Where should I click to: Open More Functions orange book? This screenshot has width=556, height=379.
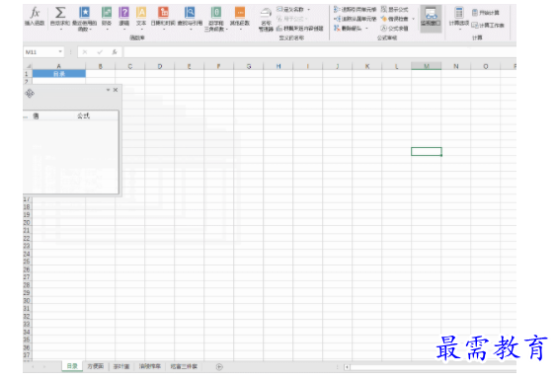click(x=240, y=13)
